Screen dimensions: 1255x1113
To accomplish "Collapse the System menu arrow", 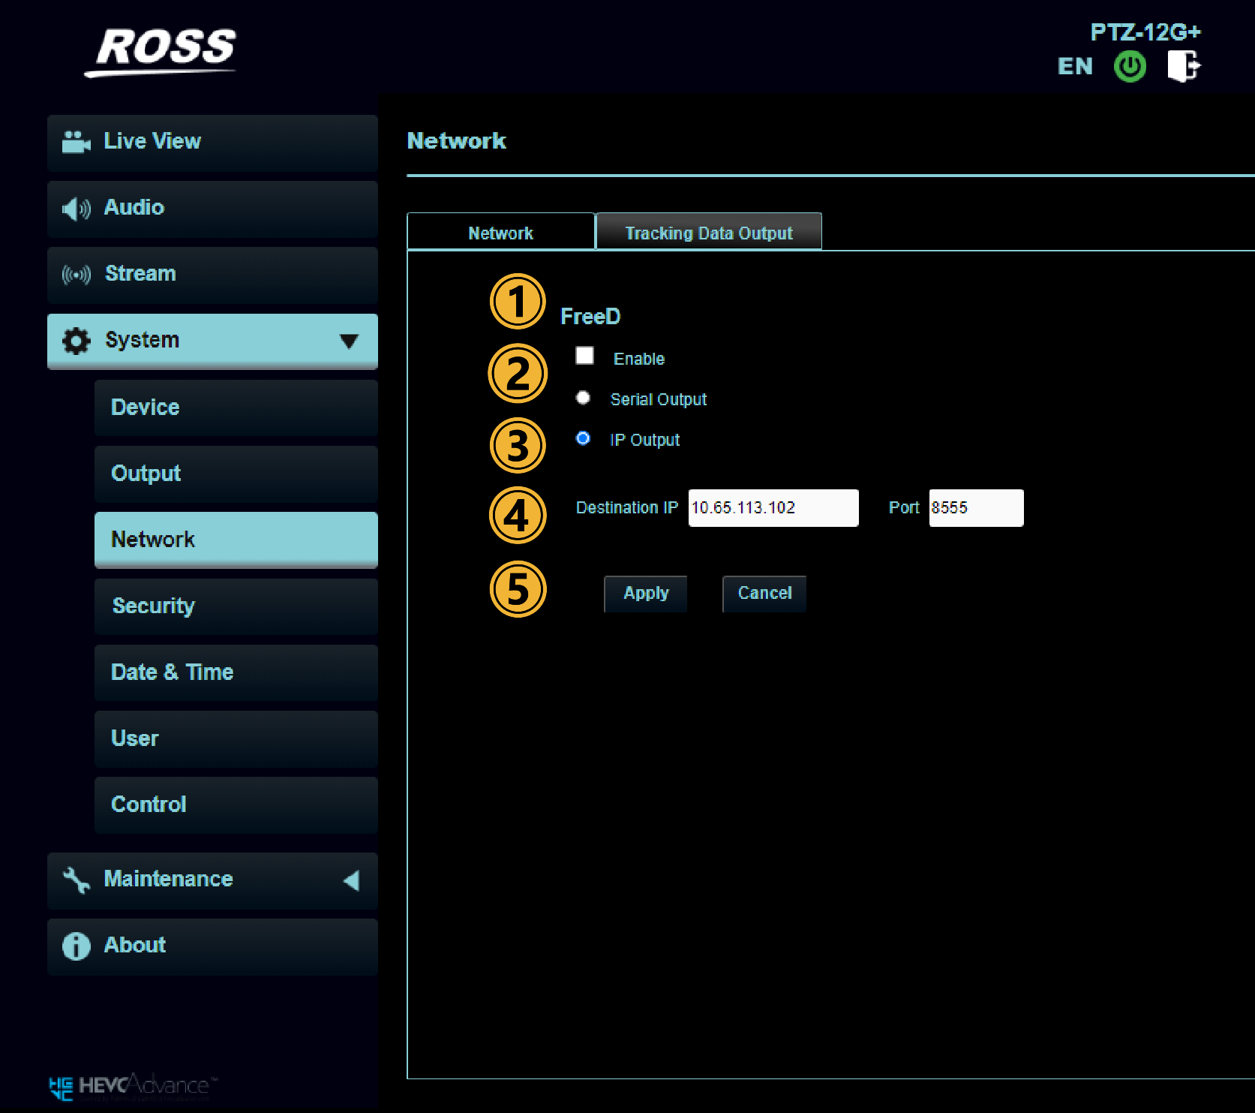I will pos(349,341).
